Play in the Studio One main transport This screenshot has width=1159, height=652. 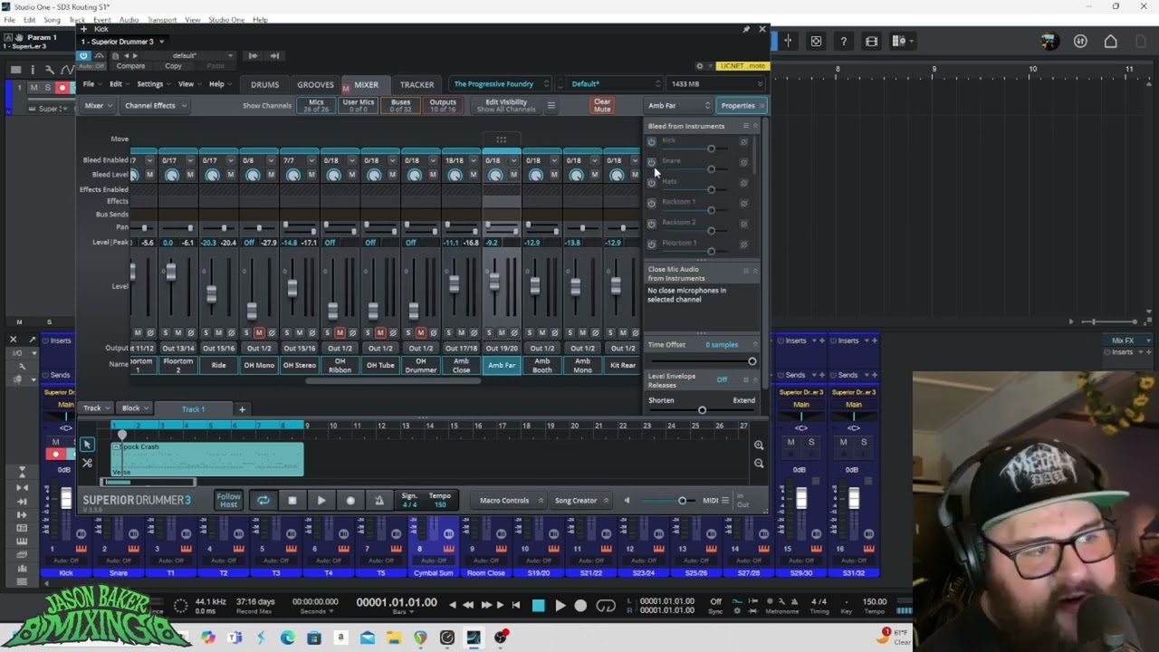pyautogui.click(x=560, y=606)
